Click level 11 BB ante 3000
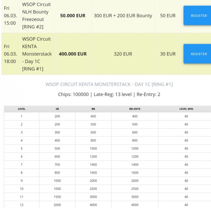Screen dimensions: 211x208 tap(135, 197)
